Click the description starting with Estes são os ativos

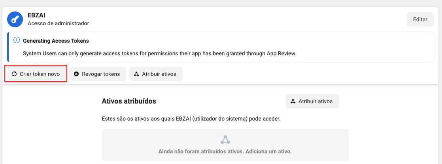click(x=191, y=119)
